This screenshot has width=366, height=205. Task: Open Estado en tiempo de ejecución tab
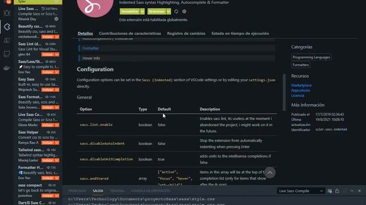(240, 34)
